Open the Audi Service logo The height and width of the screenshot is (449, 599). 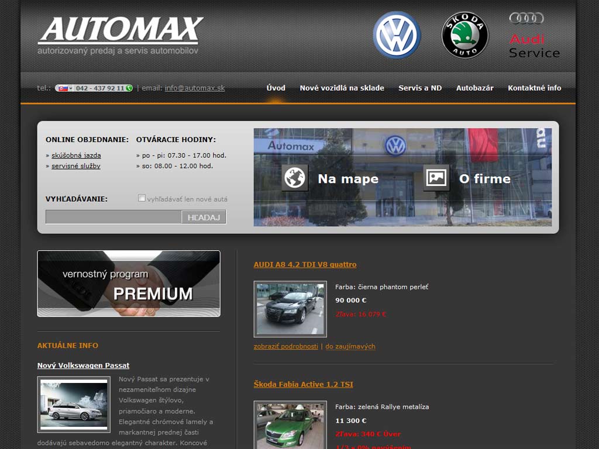coord(534,34)
